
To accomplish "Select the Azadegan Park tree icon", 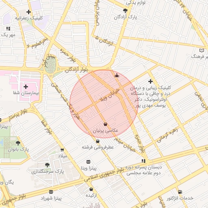I will point(125,11).
